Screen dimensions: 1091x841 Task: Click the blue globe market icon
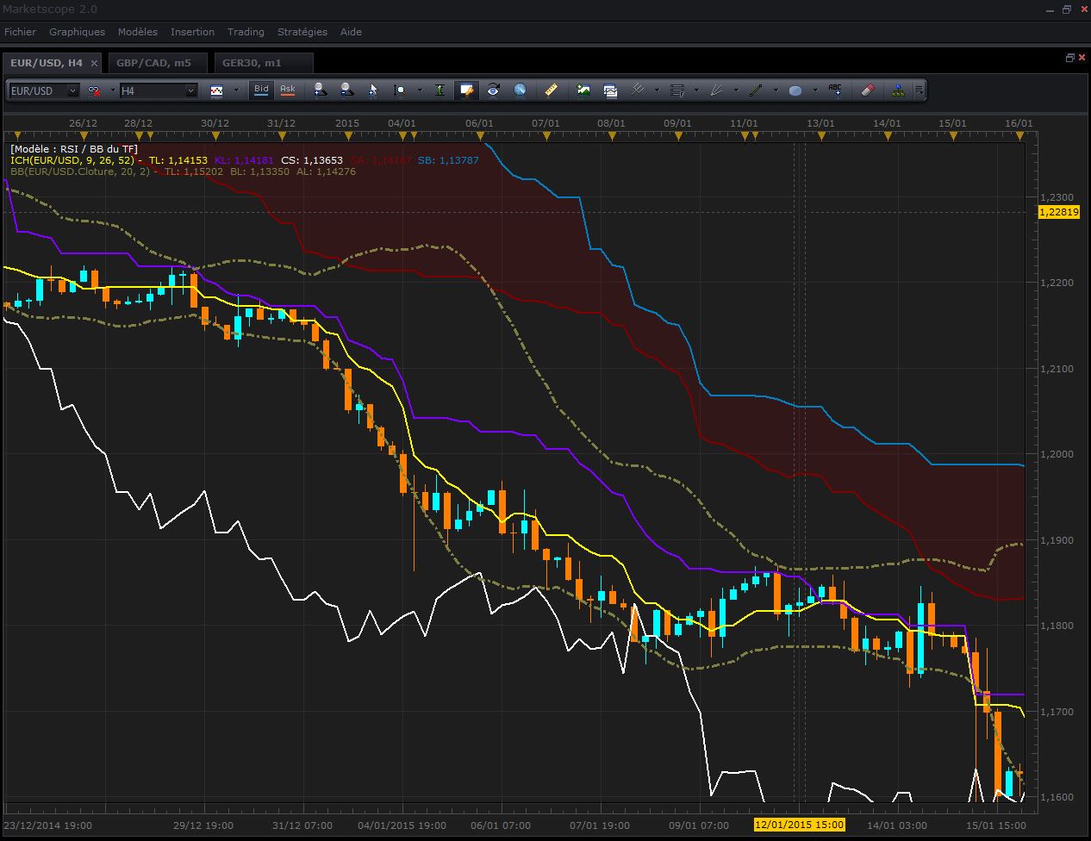coord(521,90)
